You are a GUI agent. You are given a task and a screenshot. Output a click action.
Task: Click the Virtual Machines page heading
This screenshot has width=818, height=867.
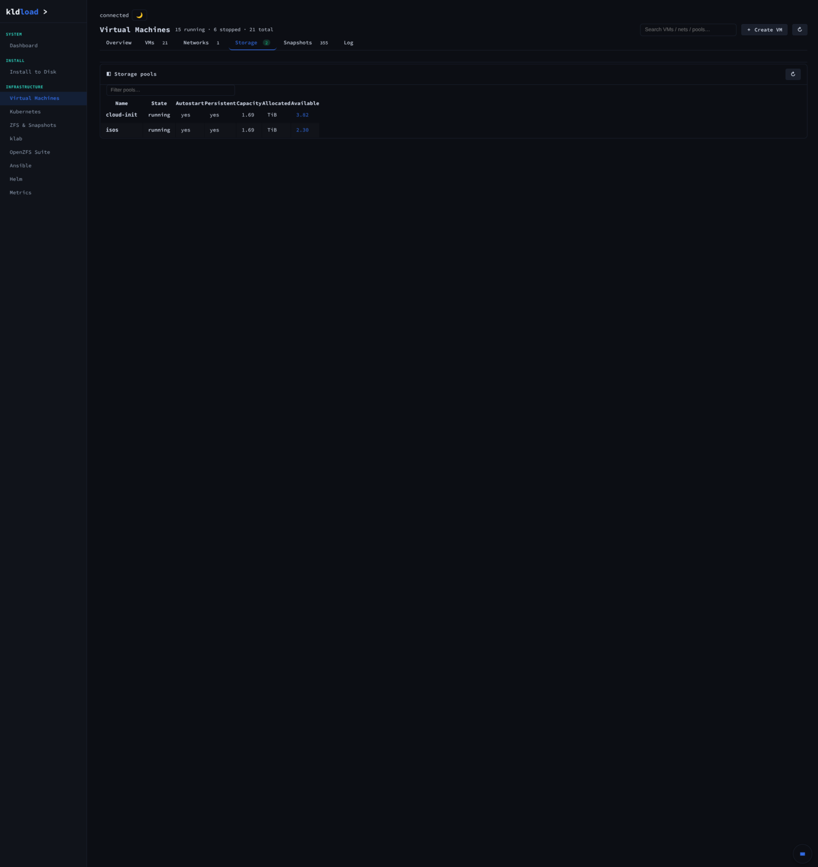point(135,30)
